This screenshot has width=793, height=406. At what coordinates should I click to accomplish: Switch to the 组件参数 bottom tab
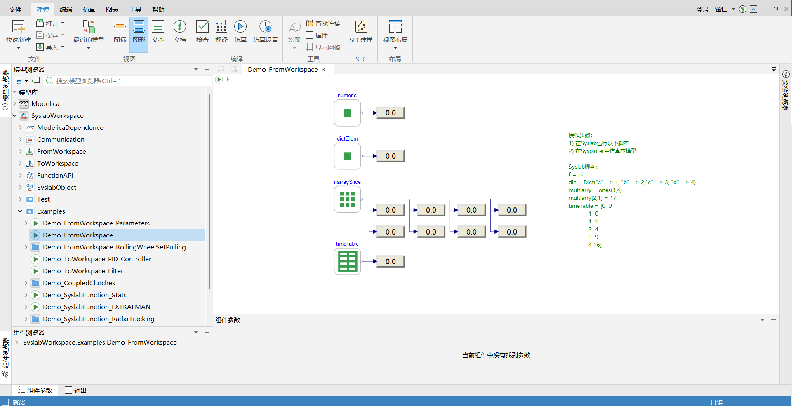pyautogui.click(x=35, y=390)
